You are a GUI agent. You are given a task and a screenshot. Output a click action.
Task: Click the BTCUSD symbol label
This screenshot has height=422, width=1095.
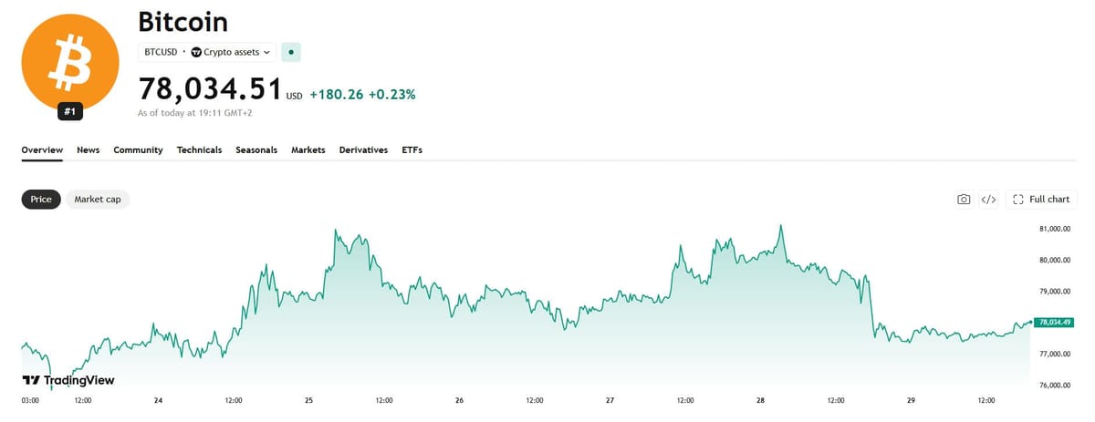[x=161, y=52]
